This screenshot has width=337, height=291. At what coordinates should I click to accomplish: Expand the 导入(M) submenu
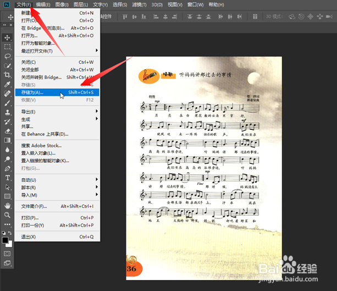click(x=57, y=195)
